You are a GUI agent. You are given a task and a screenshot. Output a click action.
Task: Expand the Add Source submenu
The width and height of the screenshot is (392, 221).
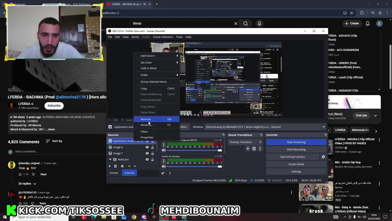[157, 56]
